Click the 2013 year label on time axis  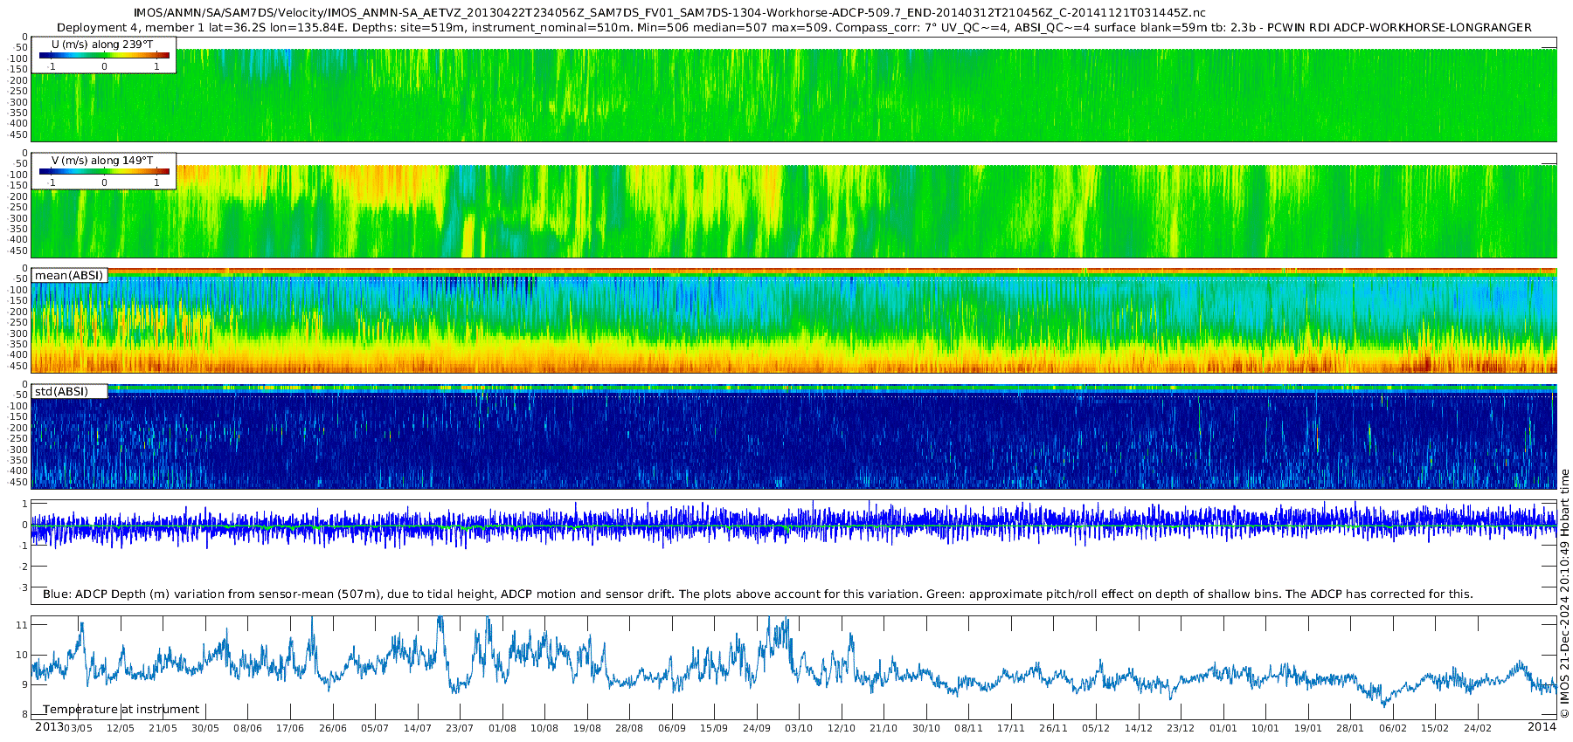pos(49,726)
